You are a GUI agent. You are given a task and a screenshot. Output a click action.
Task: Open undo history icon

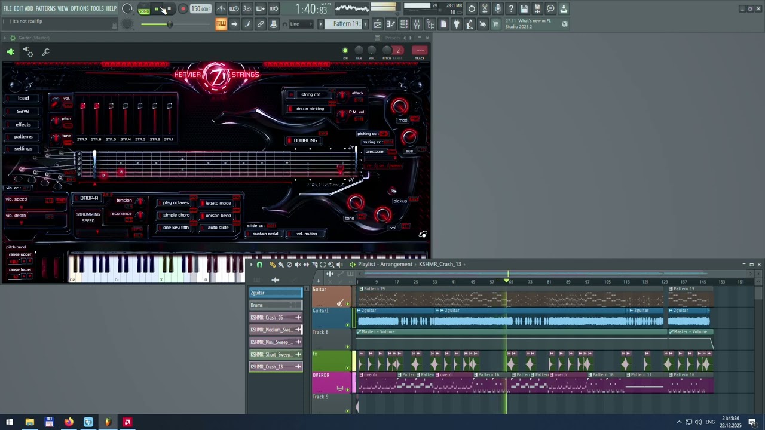tap(472, 8)
